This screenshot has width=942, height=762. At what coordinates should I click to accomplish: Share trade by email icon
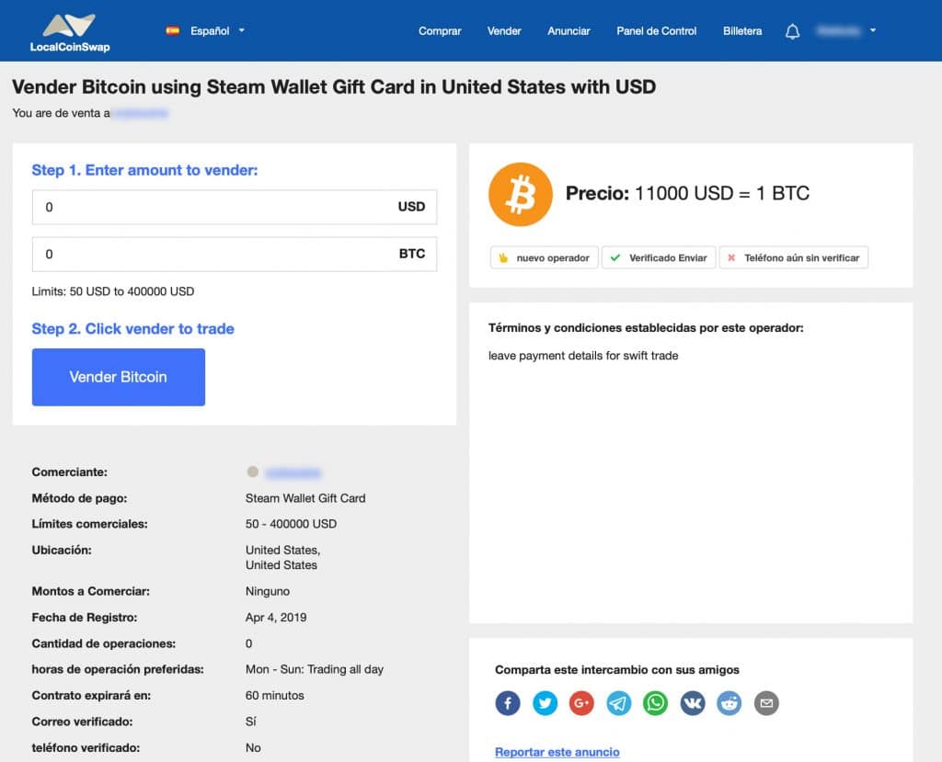(766, 703)
